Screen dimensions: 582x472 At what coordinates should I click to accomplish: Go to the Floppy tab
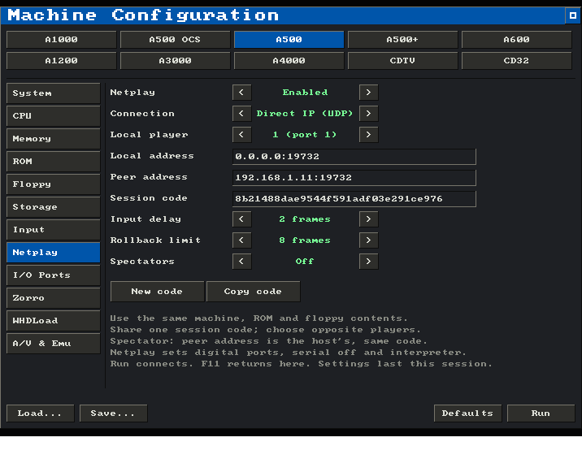[x=53, y=184]
